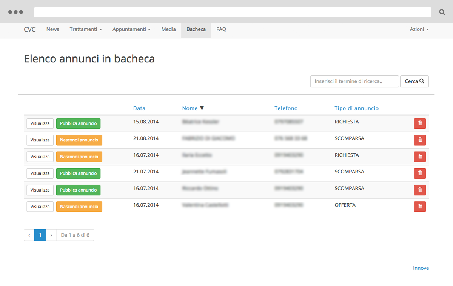Focus the search term input field
Viewport: 453px width, 286px height.
pos(354,81)
